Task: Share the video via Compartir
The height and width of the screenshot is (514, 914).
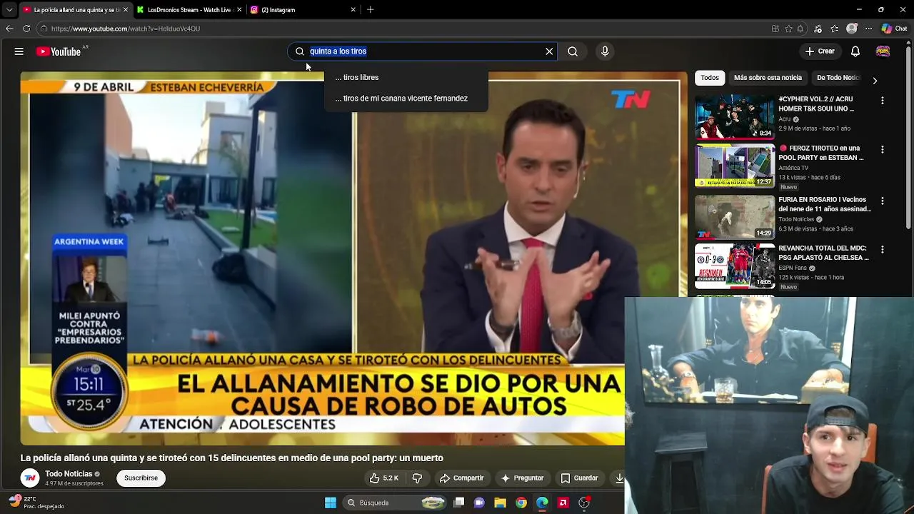Action: click(x=462, y=478)
